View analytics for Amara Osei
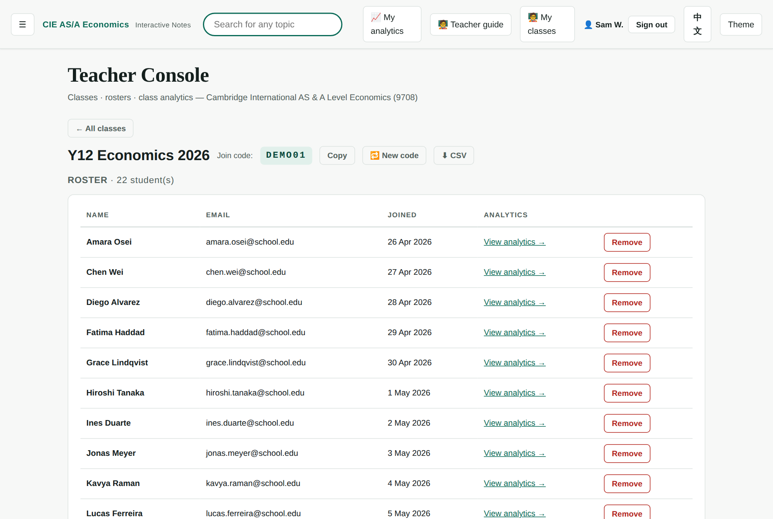Viewport: 773px width, 519px height. click(515, 242)
